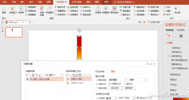Select the 【属性】X坐标 action row
The image size is (189, 100).
pyautogui.click(x=78, y=83)
